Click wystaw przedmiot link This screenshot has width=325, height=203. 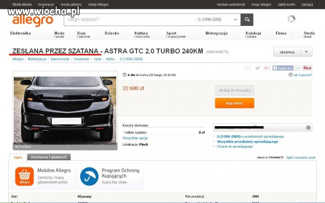point(231,4)
